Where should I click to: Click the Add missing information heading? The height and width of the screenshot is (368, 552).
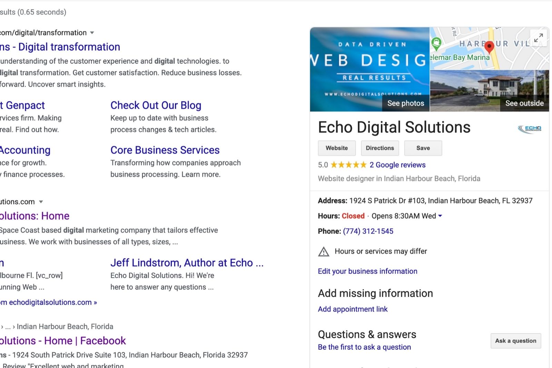[x=375, y=294]
